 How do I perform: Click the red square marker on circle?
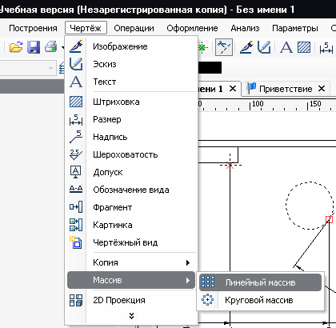[329, 219]
